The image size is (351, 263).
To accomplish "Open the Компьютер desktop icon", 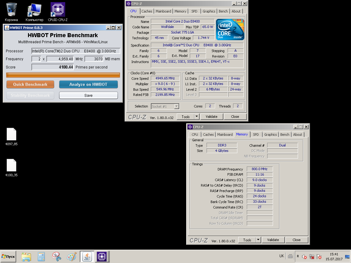I will click(x=34, y=12).
